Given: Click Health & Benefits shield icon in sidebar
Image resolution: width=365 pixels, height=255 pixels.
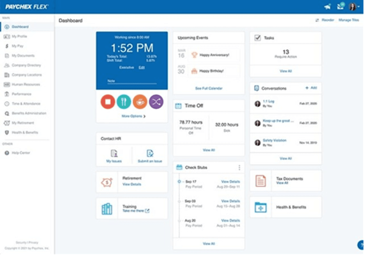Looking at the screenshot, I should click(x=7, y=133).
